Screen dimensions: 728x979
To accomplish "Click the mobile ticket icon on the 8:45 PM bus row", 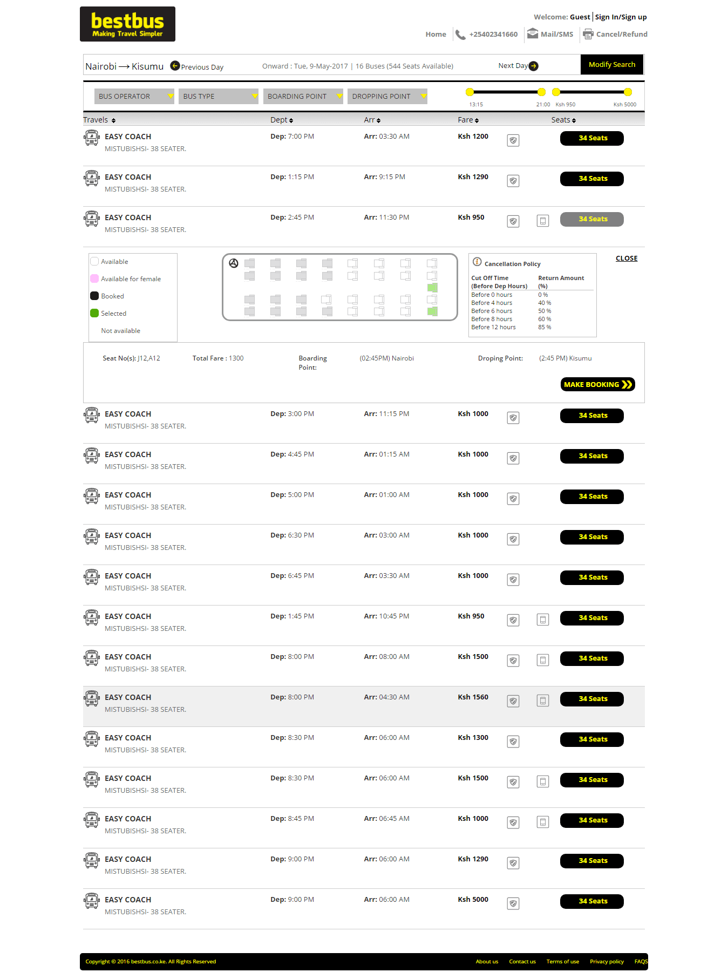I will click(x=543, y=822).
